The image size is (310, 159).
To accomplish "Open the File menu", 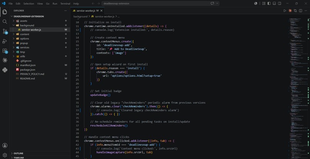I will click(10, 3).
